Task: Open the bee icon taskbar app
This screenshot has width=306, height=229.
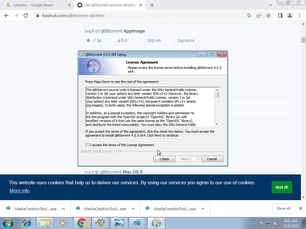Action: pyautogui.click(x=100, y=223)
